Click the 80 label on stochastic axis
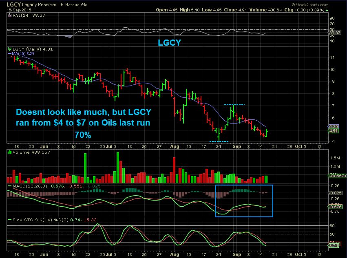Screen dimensions: 347x258 [332, 226]
